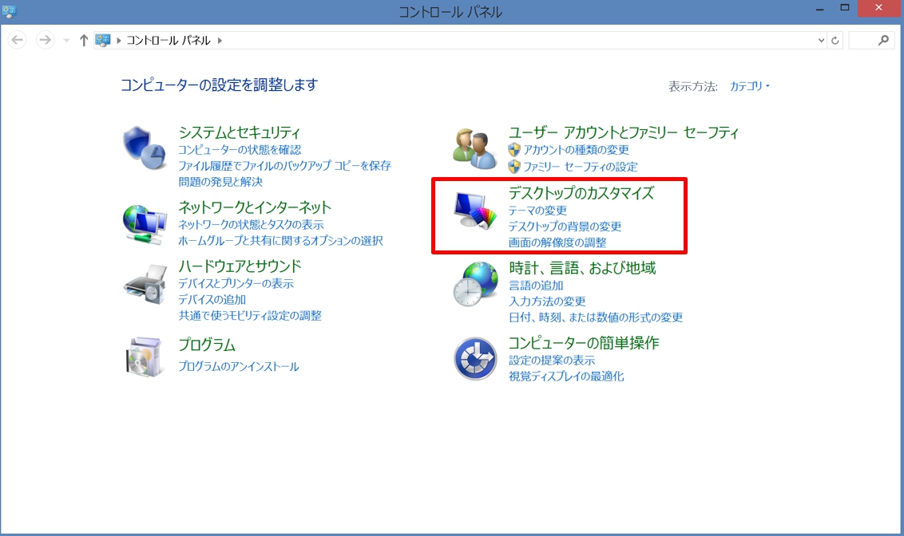Open コンピューターの簡単操作 category

click(x=584, y=342)
